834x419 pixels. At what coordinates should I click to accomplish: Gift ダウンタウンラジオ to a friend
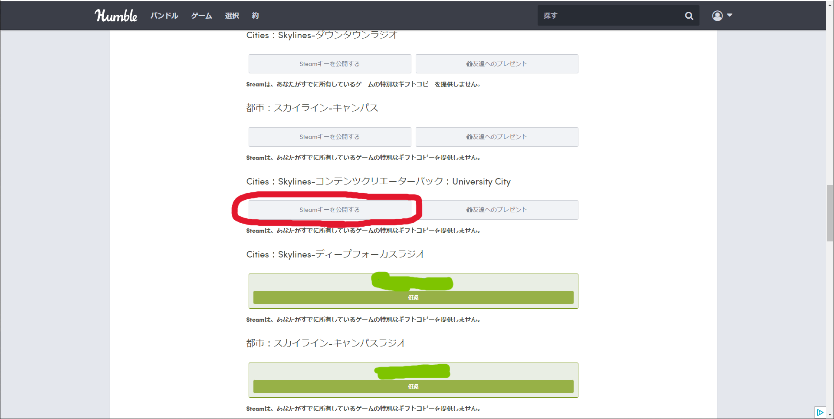coord(497,64)
